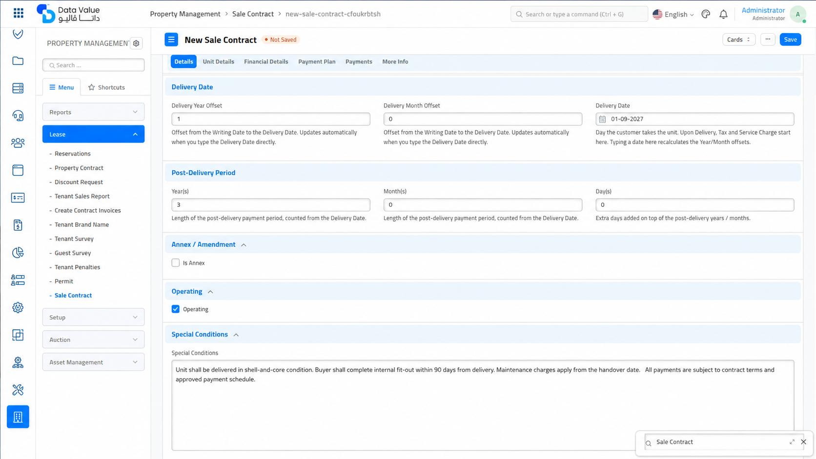
Task: Select the Details tab
Action: point(184,61)
